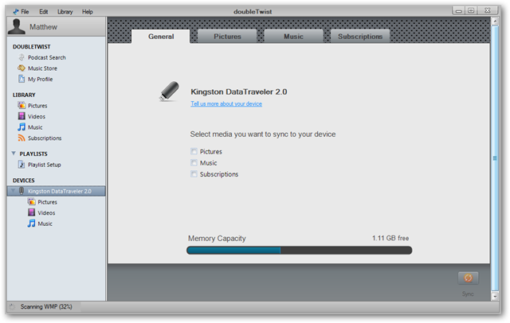
Task: Click the DOUBLETWIST section header
Action: pyautogui.click(x=32, y=47)
